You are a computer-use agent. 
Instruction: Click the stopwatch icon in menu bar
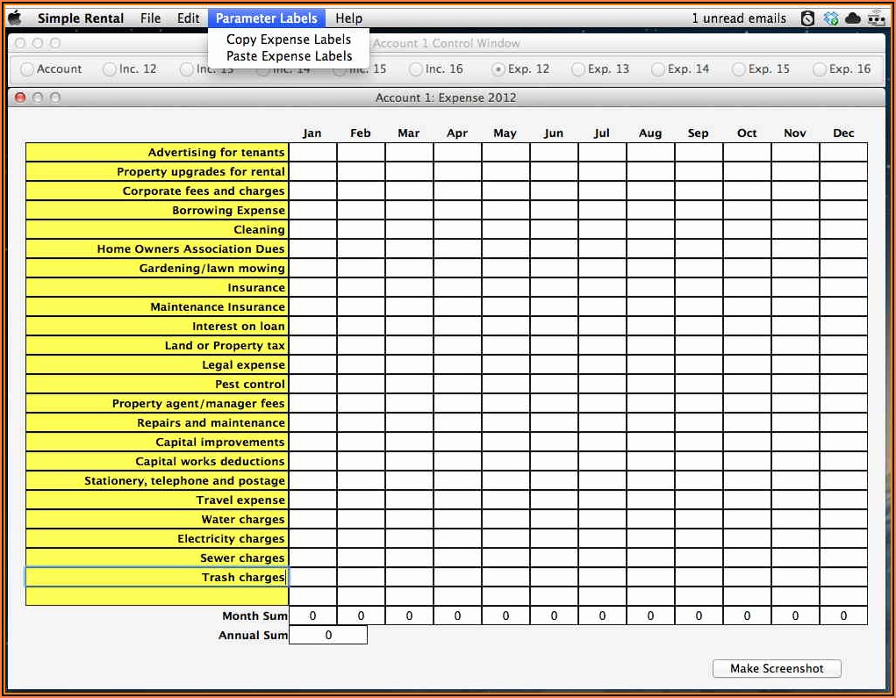point(807,18)
